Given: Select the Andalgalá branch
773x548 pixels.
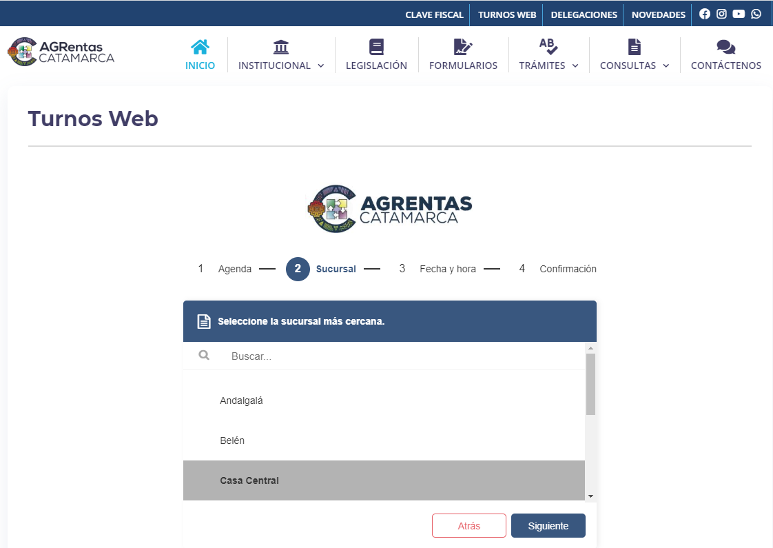Looking at the screenshot, I should coord(384,400).
